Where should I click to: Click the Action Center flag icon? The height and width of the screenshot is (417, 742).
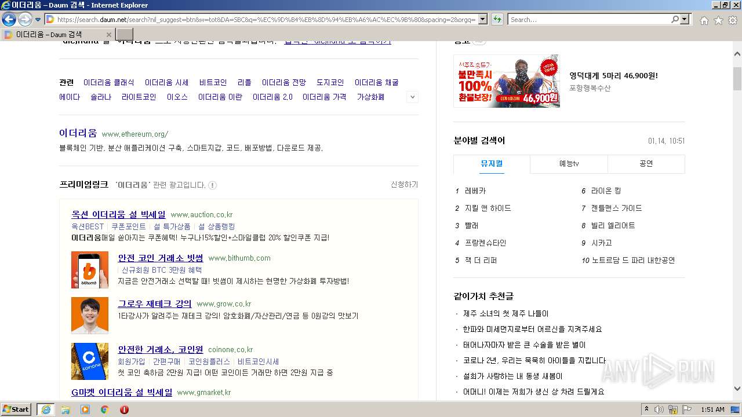coord(688,409)
